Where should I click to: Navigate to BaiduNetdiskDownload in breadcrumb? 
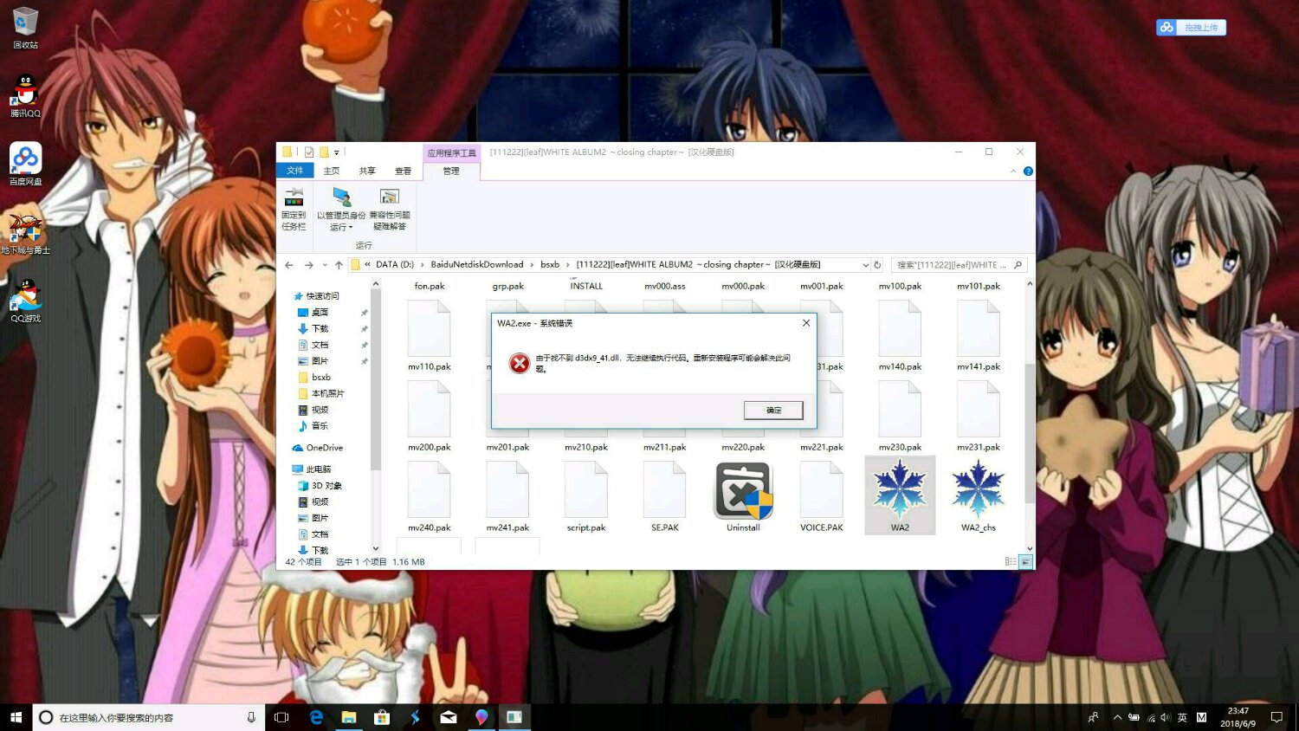477,265
